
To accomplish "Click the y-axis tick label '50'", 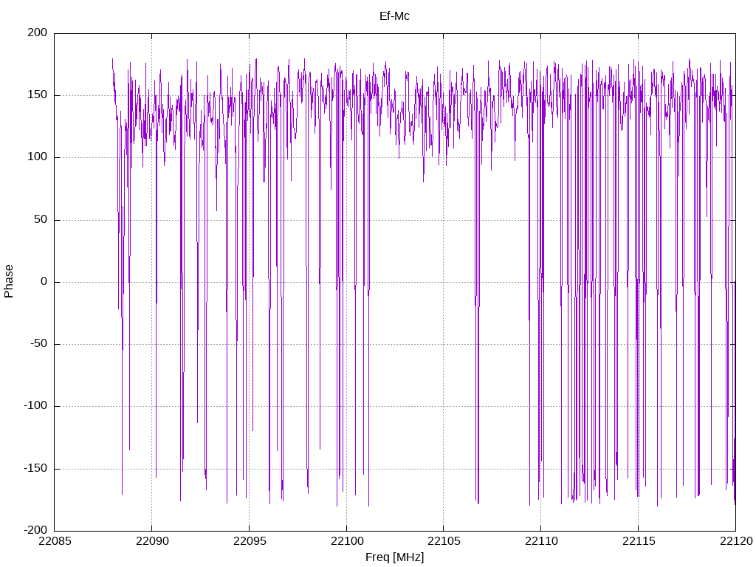I will point(41,220).
